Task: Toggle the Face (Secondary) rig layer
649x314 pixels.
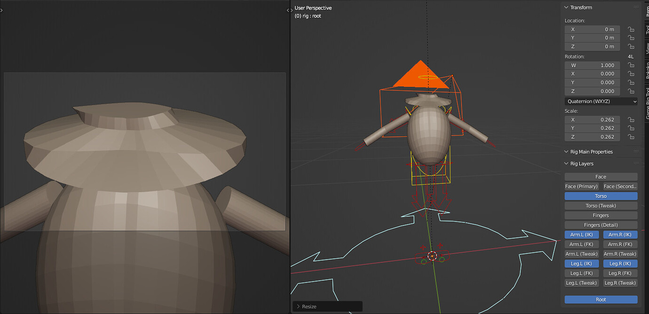Action: (620, 187)
